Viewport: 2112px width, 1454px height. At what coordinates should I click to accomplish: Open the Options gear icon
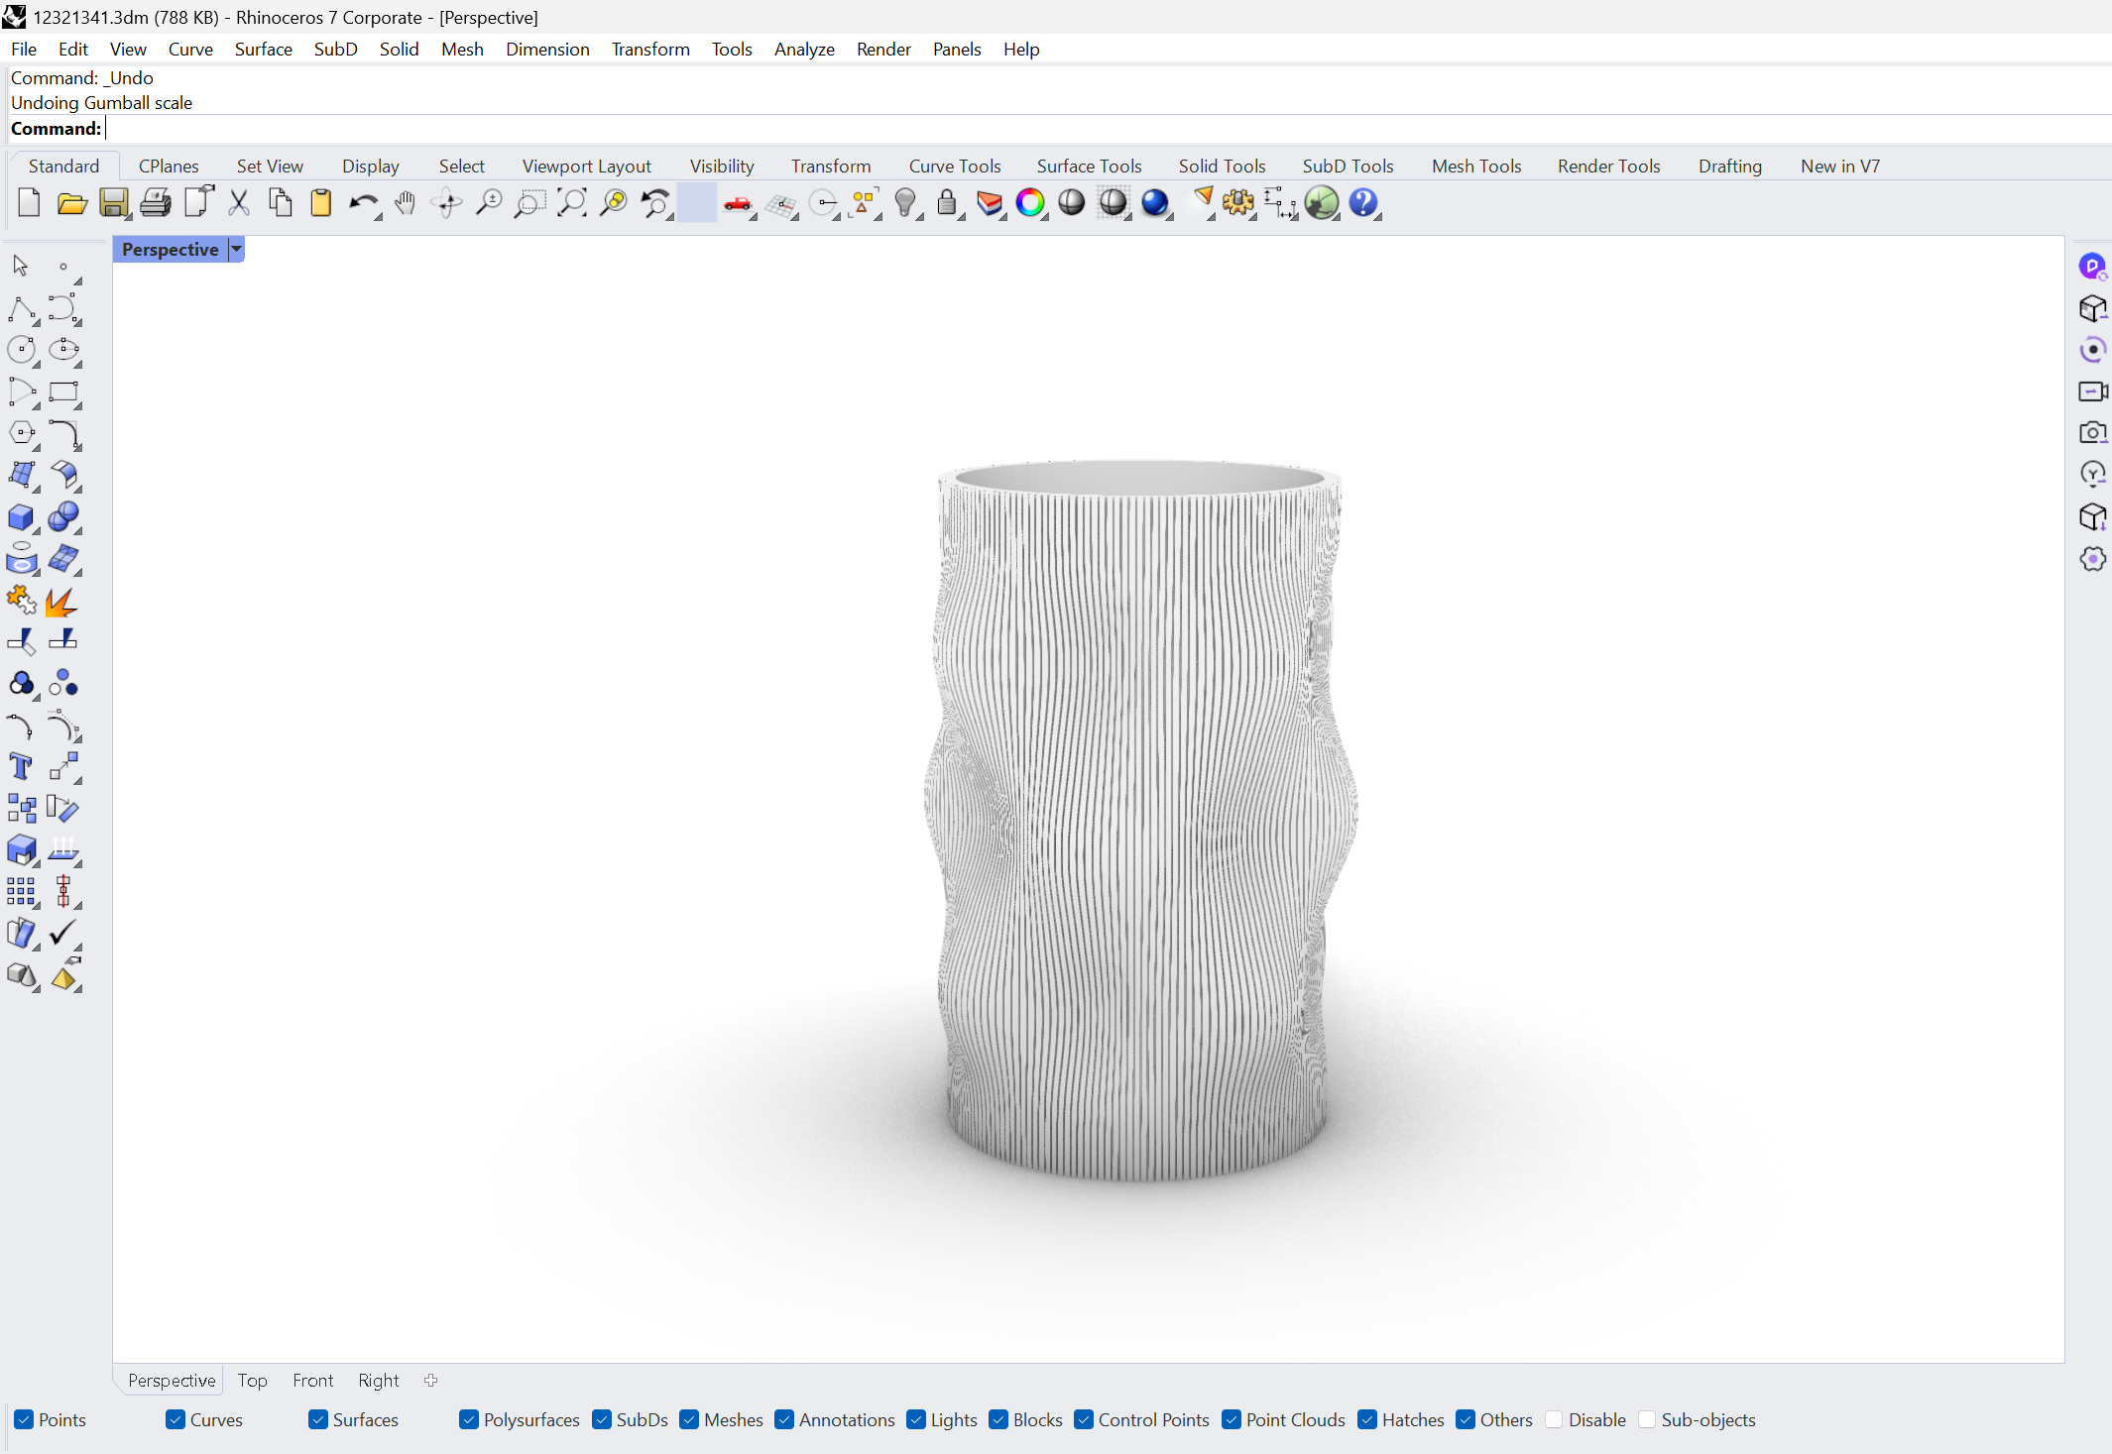1237,203
